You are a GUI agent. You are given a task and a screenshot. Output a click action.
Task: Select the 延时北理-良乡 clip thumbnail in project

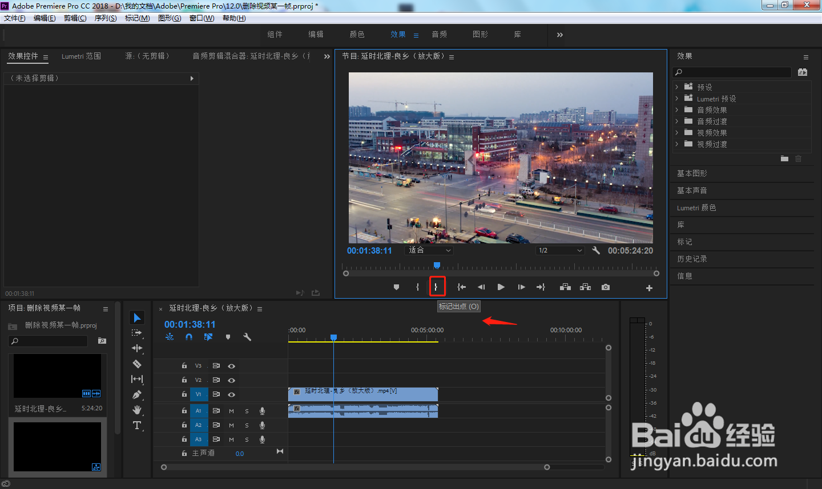[x=57, y=376]
